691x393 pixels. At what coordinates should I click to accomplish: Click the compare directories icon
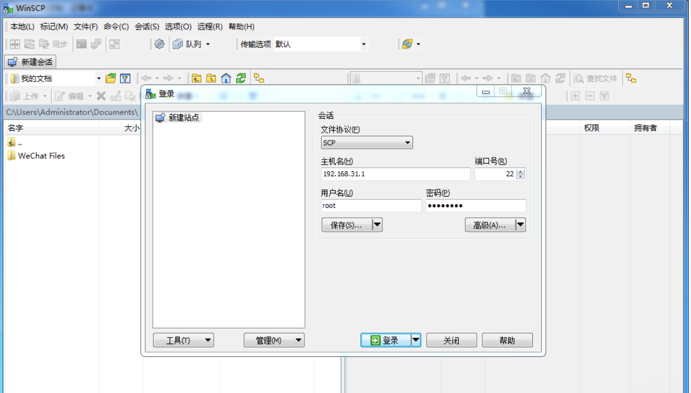15,44
